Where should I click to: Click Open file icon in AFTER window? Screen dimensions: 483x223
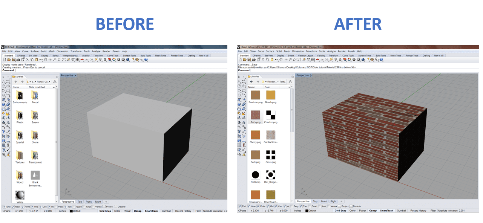pyautogui.click(x=245, y=60)
